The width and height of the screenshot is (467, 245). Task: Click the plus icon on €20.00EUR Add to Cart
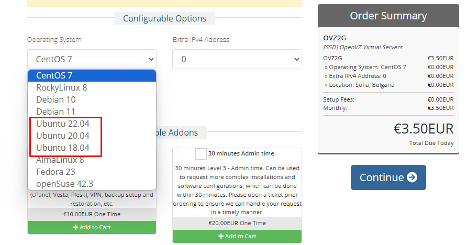[x=221, y=236]
